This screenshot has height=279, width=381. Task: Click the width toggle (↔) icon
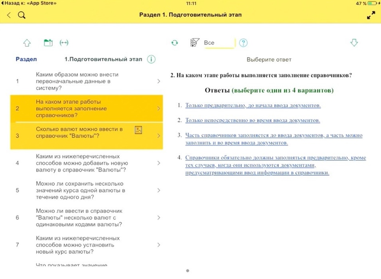point(64,43)
